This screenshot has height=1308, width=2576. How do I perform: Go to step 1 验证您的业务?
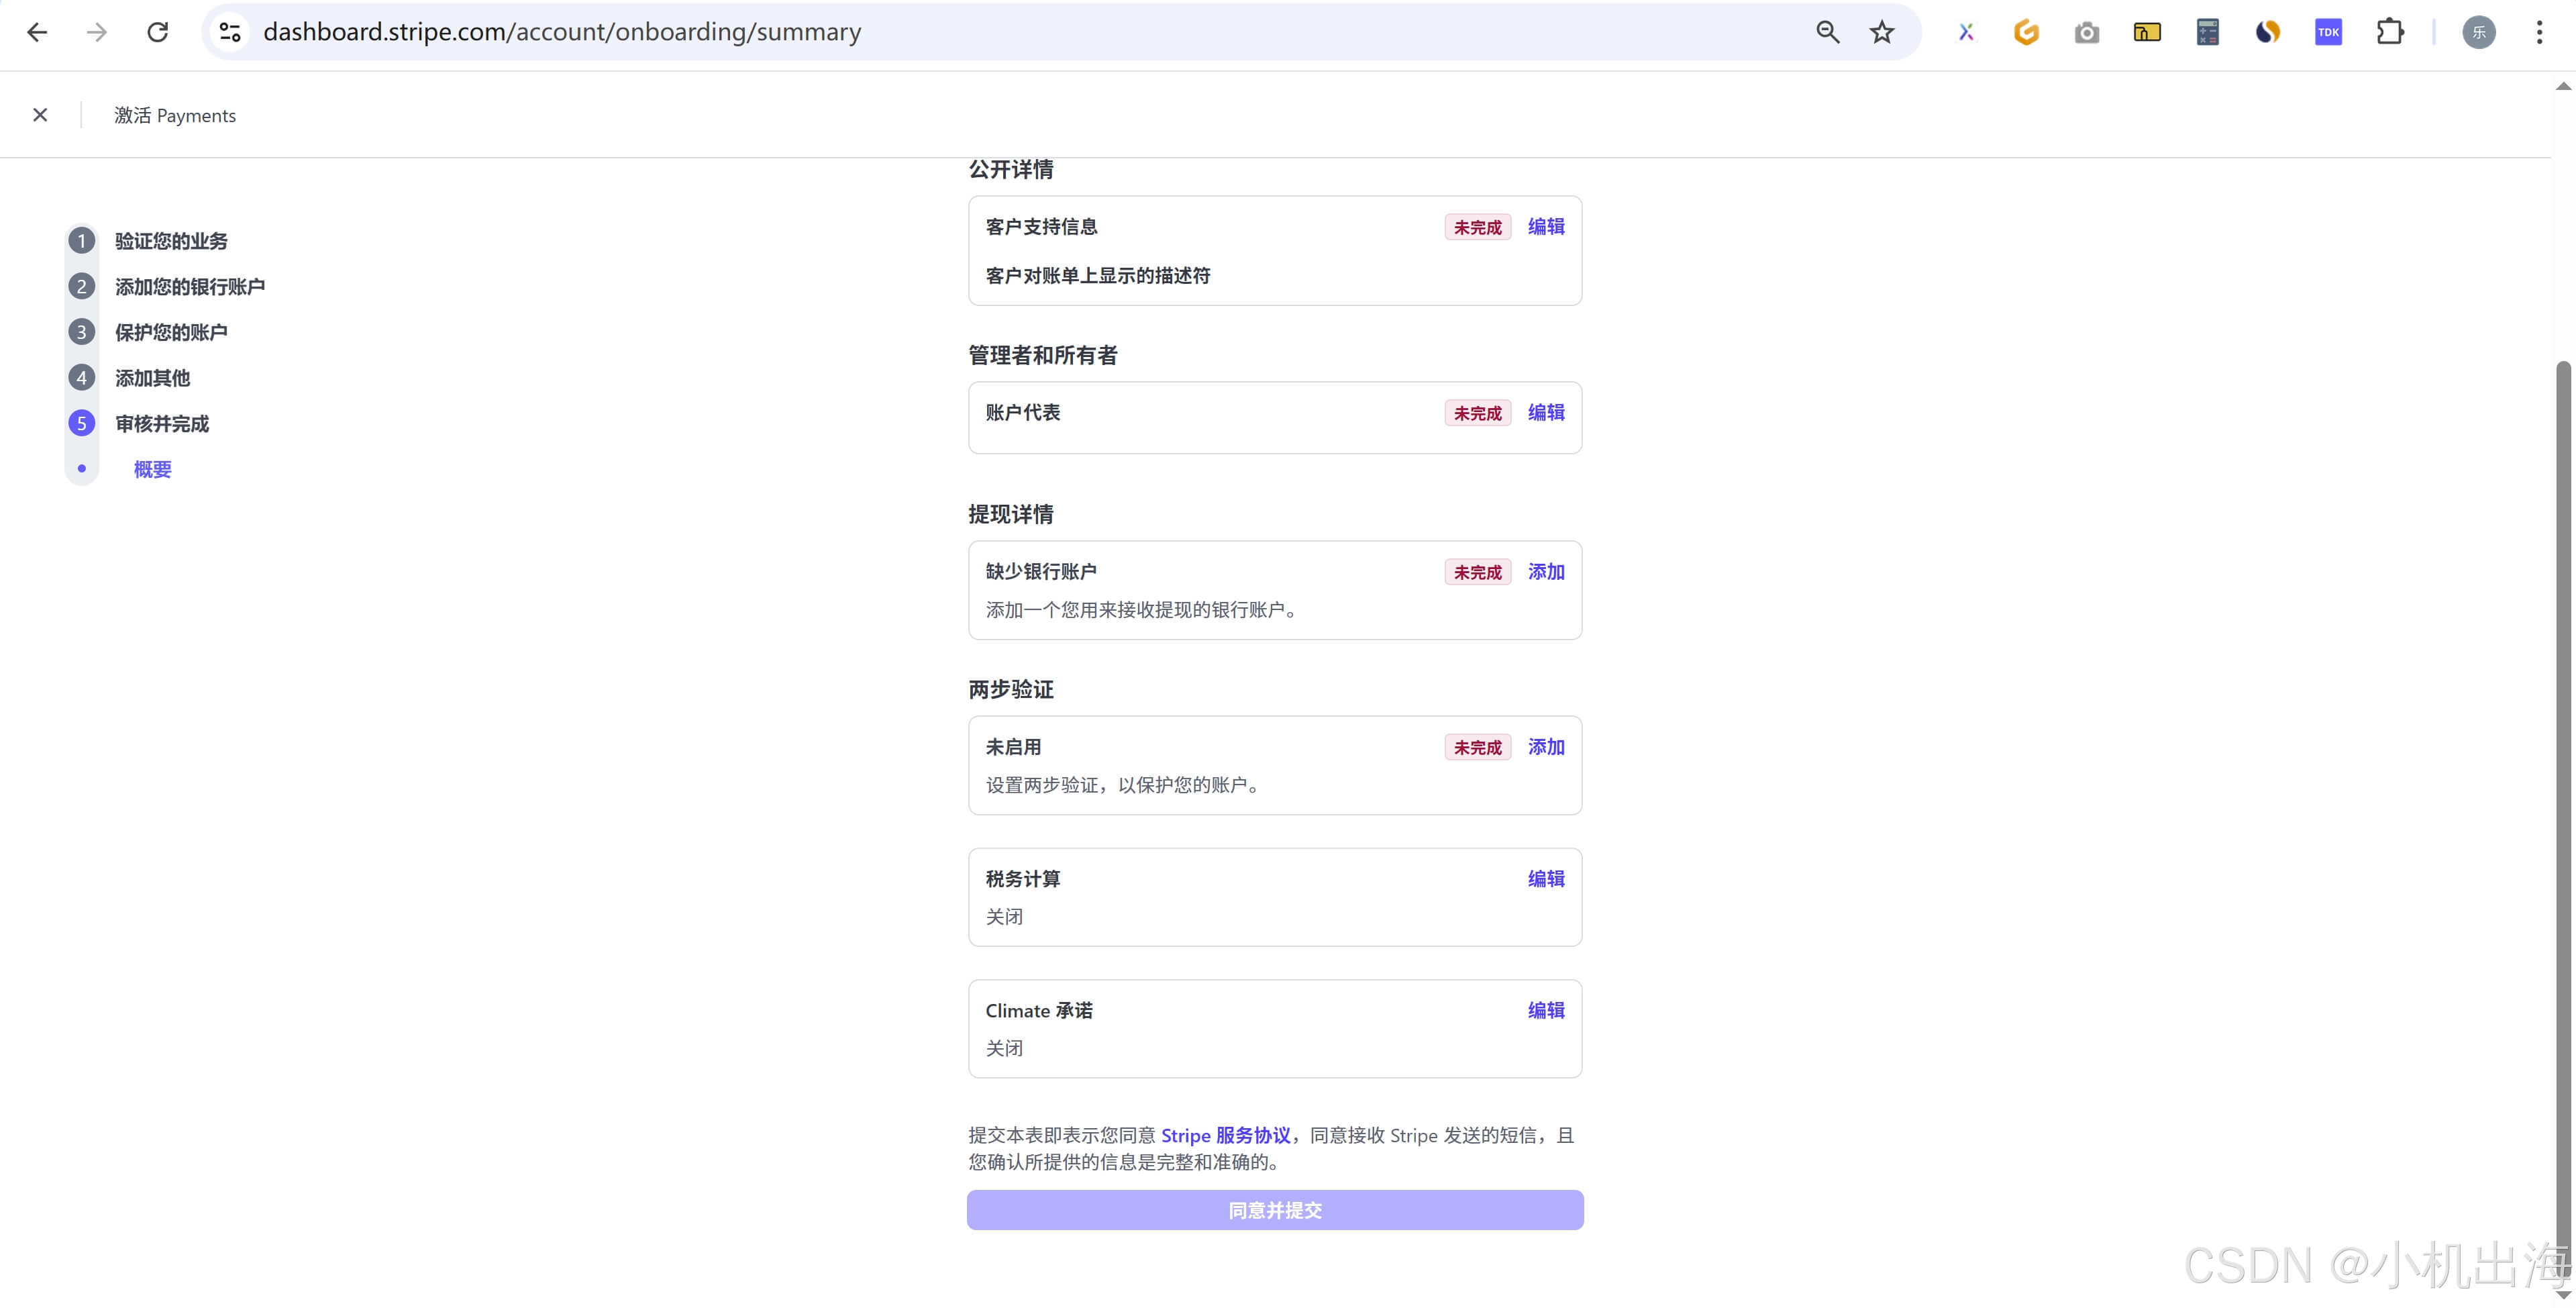click(170, 241)
